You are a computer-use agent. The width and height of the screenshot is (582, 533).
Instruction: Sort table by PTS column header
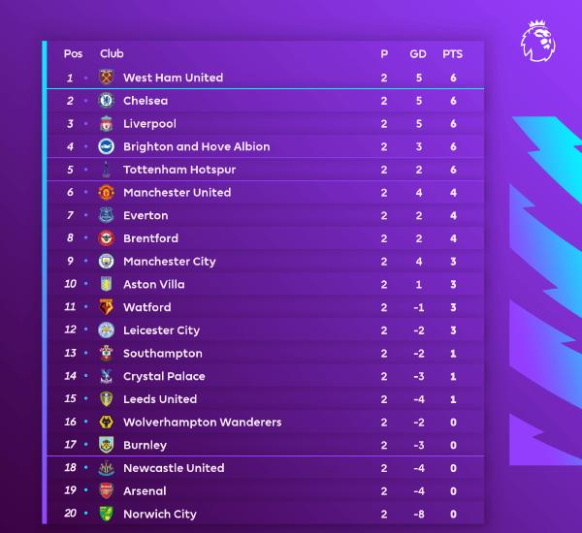[x=452, y=54]
